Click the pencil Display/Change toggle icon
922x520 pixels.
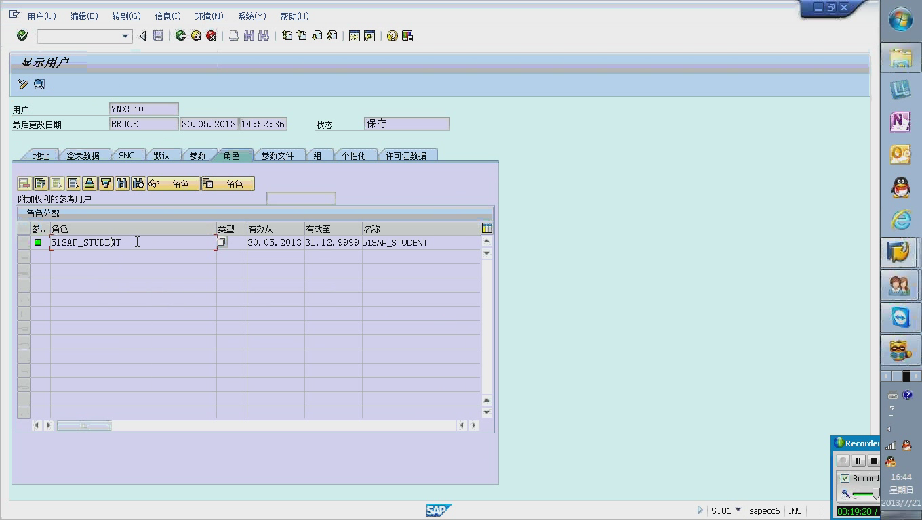pos(23,85)
